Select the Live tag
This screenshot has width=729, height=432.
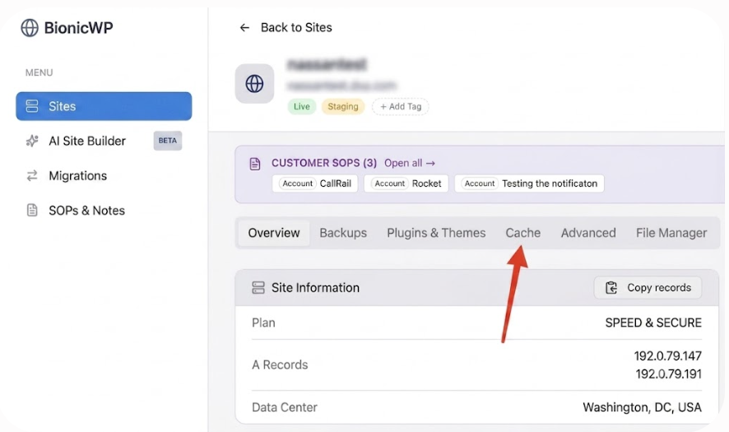tap(302, 106)
